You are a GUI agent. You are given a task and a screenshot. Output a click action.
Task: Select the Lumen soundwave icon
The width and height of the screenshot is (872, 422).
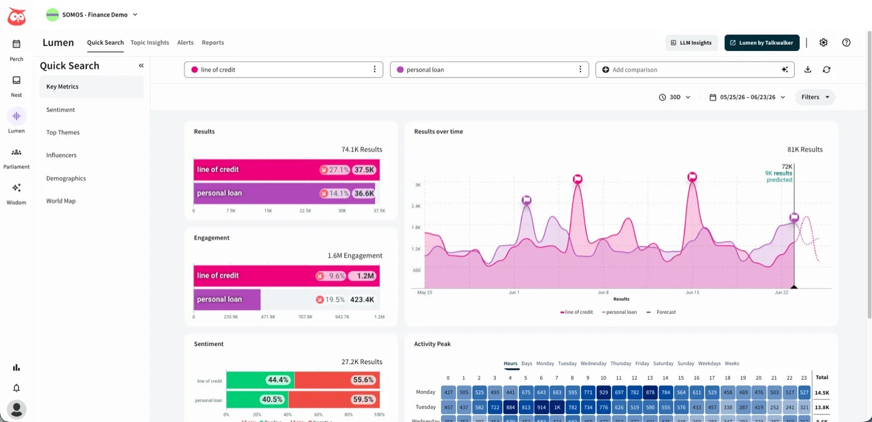tap(16, 116)
